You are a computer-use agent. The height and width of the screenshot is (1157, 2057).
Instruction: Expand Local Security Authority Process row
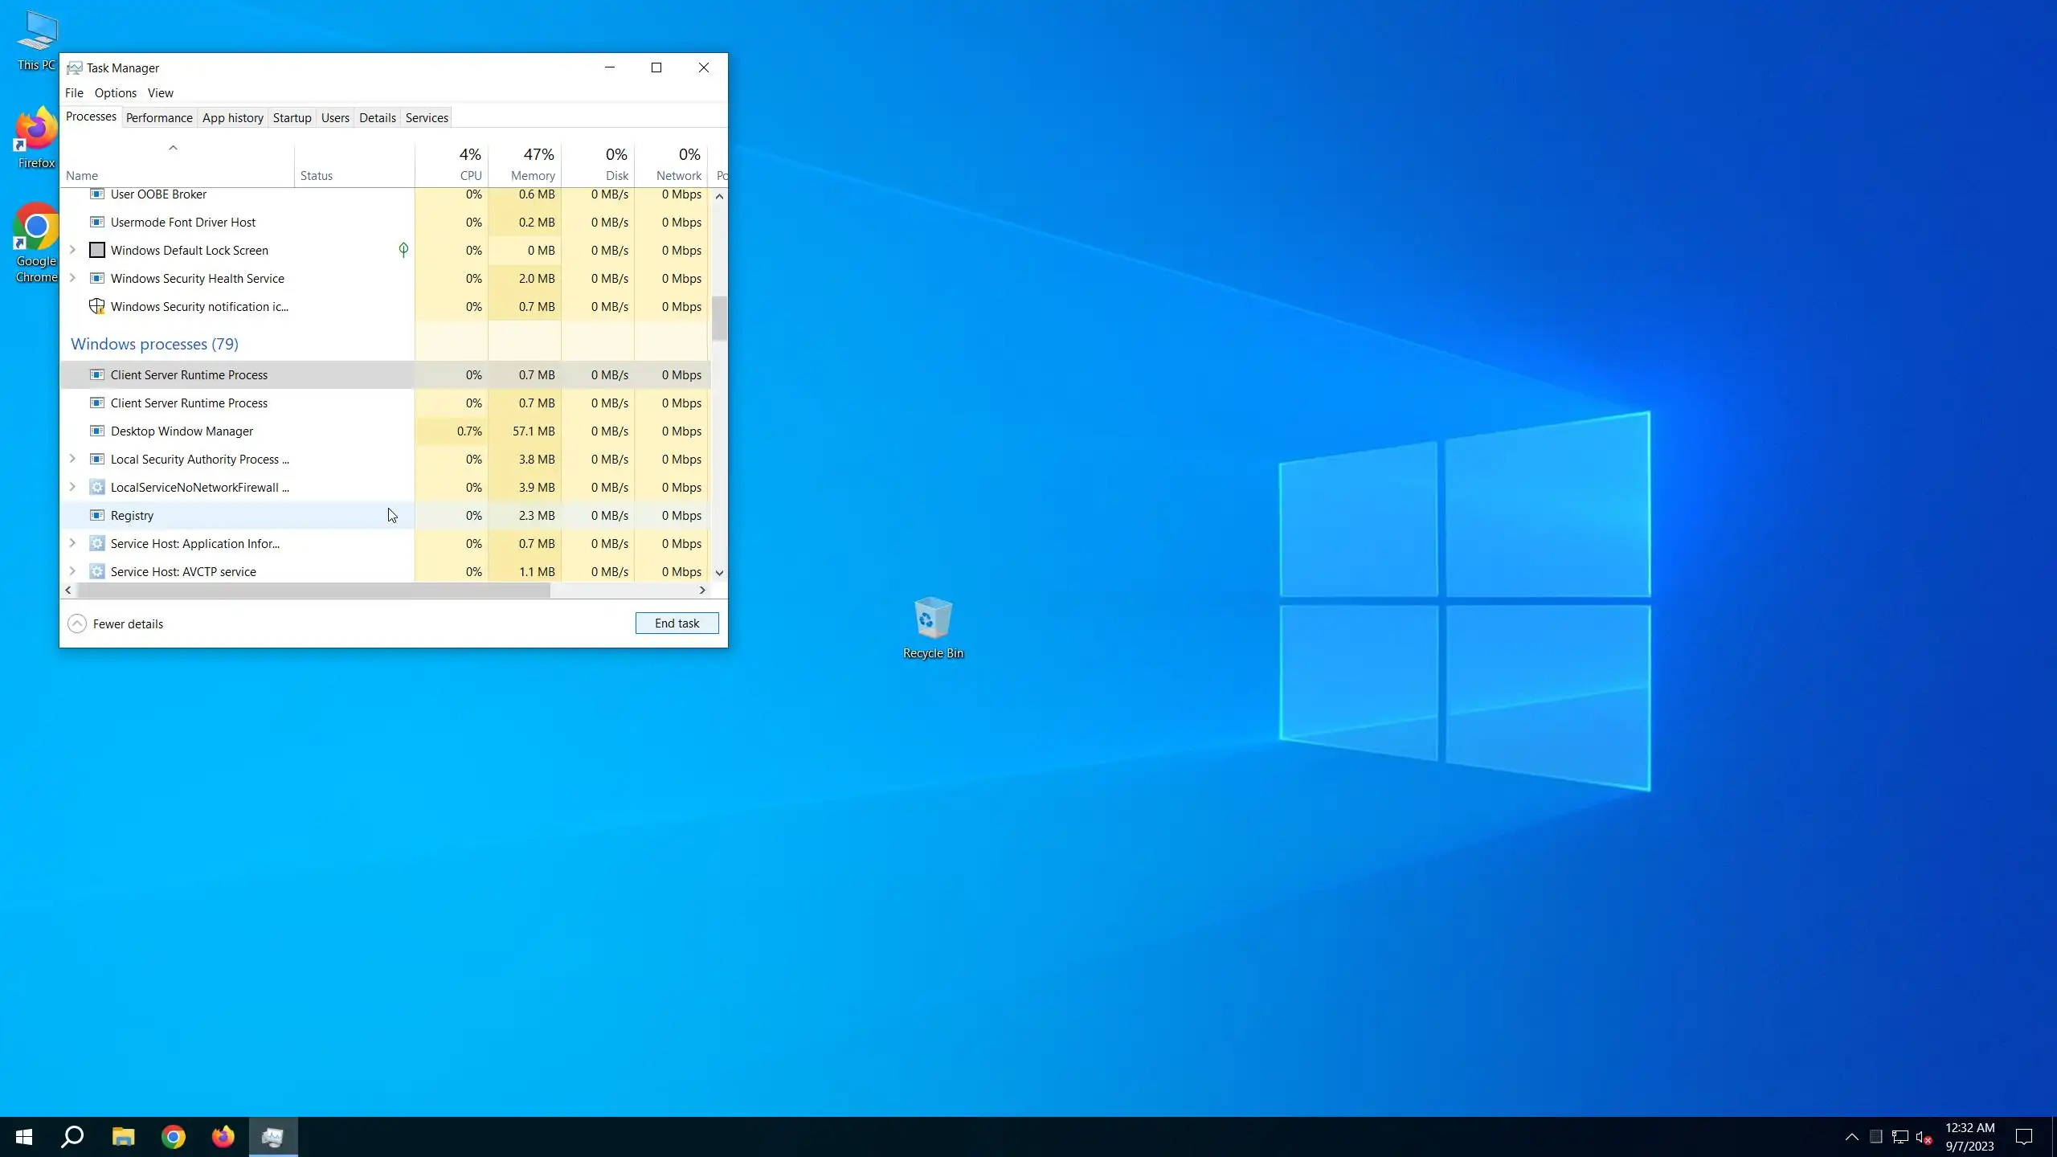(x=72, y=459)
